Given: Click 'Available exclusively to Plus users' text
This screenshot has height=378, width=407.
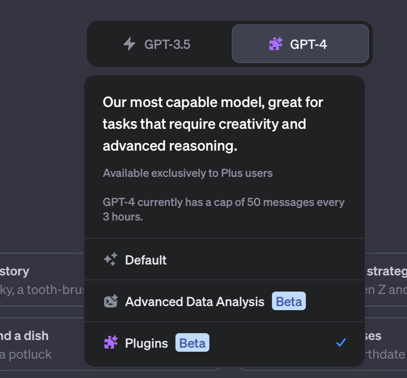Looking at the screenshot, I should pos(188,173).
